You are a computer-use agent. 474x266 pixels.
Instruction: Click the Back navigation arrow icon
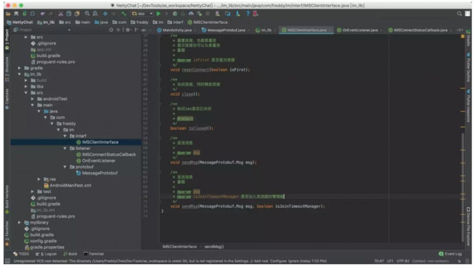105,14
